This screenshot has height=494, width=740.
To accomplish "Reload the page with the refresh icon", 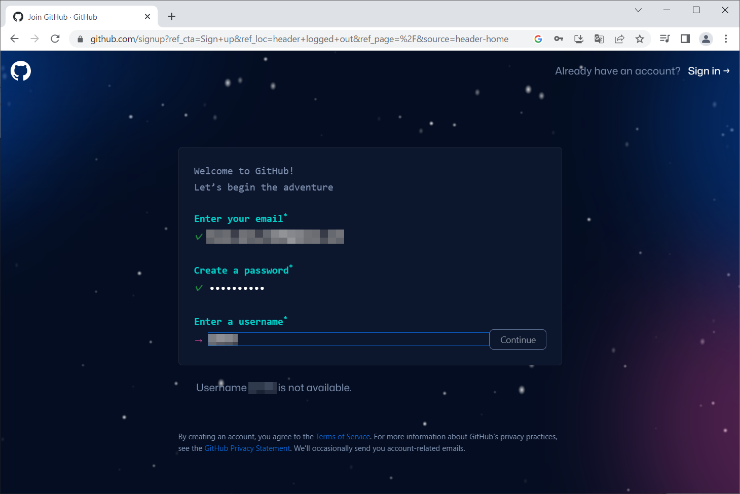I will [55, 39].
